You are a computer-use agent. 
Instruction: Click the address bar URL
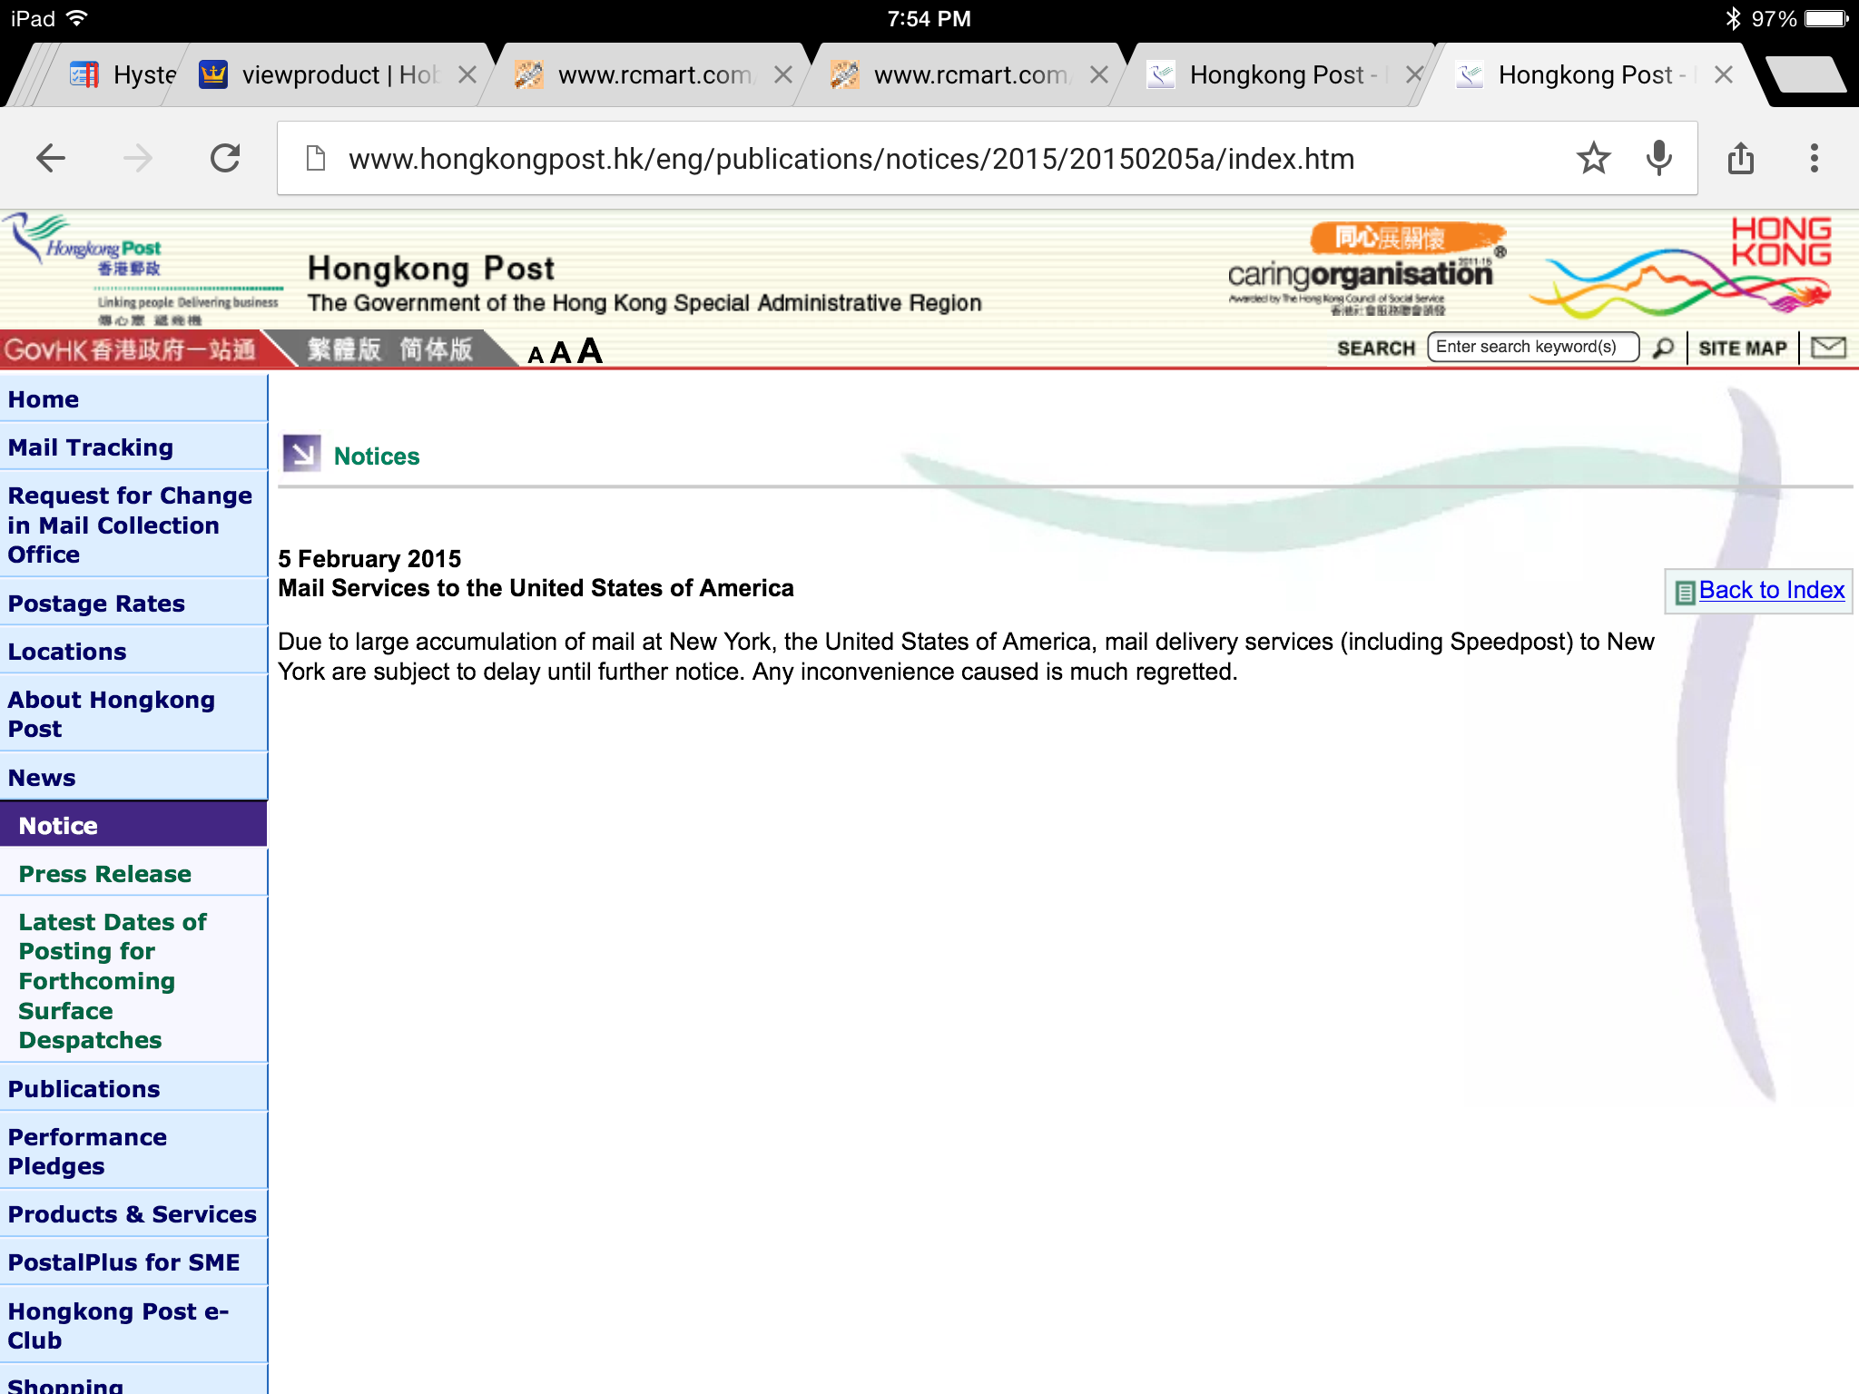point(851,159)
